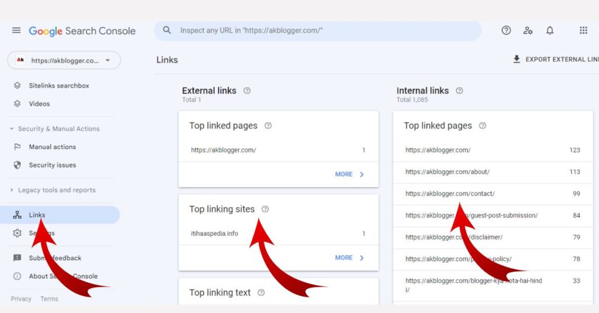The height and width of the screenshot is (313, 599).
Task: Open help for External Top linked pages
Action: 268,126
